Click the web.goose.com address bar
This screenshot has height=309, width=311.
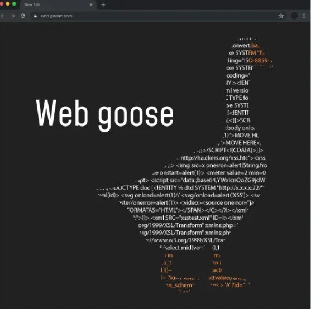coord(157,16)
